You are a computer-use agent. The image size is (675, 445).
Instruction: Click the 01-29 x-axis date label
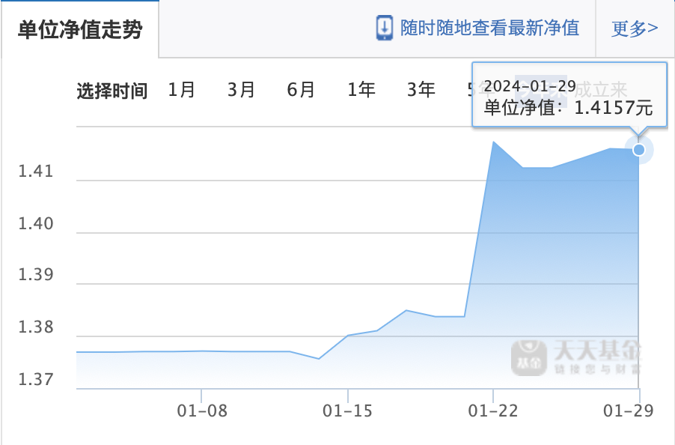coord(628,411)
